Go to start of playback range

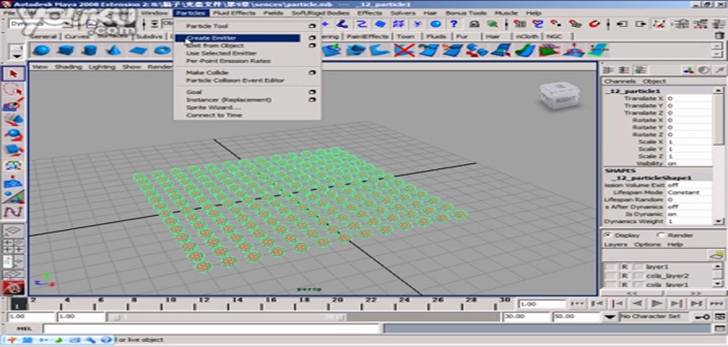(577, 304)
